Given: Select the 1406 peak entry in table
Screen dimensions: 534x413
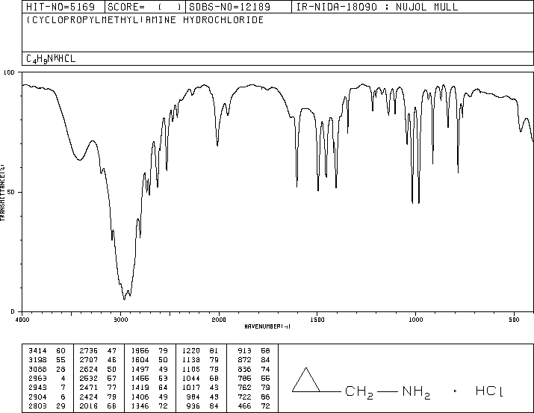Looking at the screenshot, I should [x=149, y=397].
